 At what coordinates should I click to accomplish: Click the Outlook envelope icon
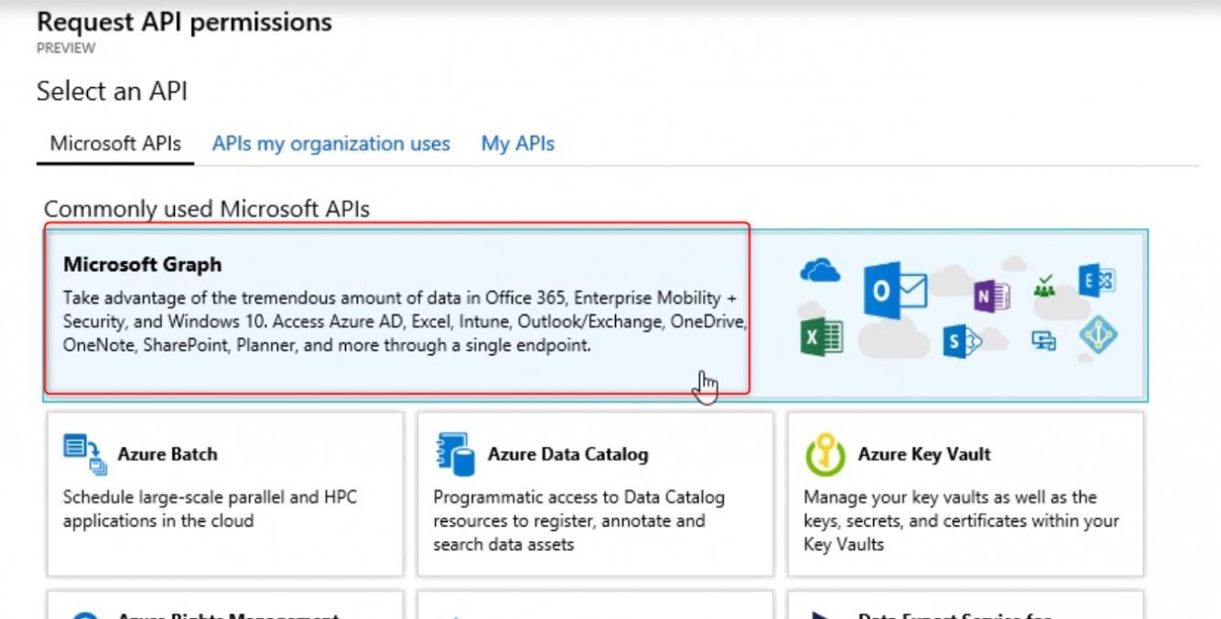pos(894,289)
